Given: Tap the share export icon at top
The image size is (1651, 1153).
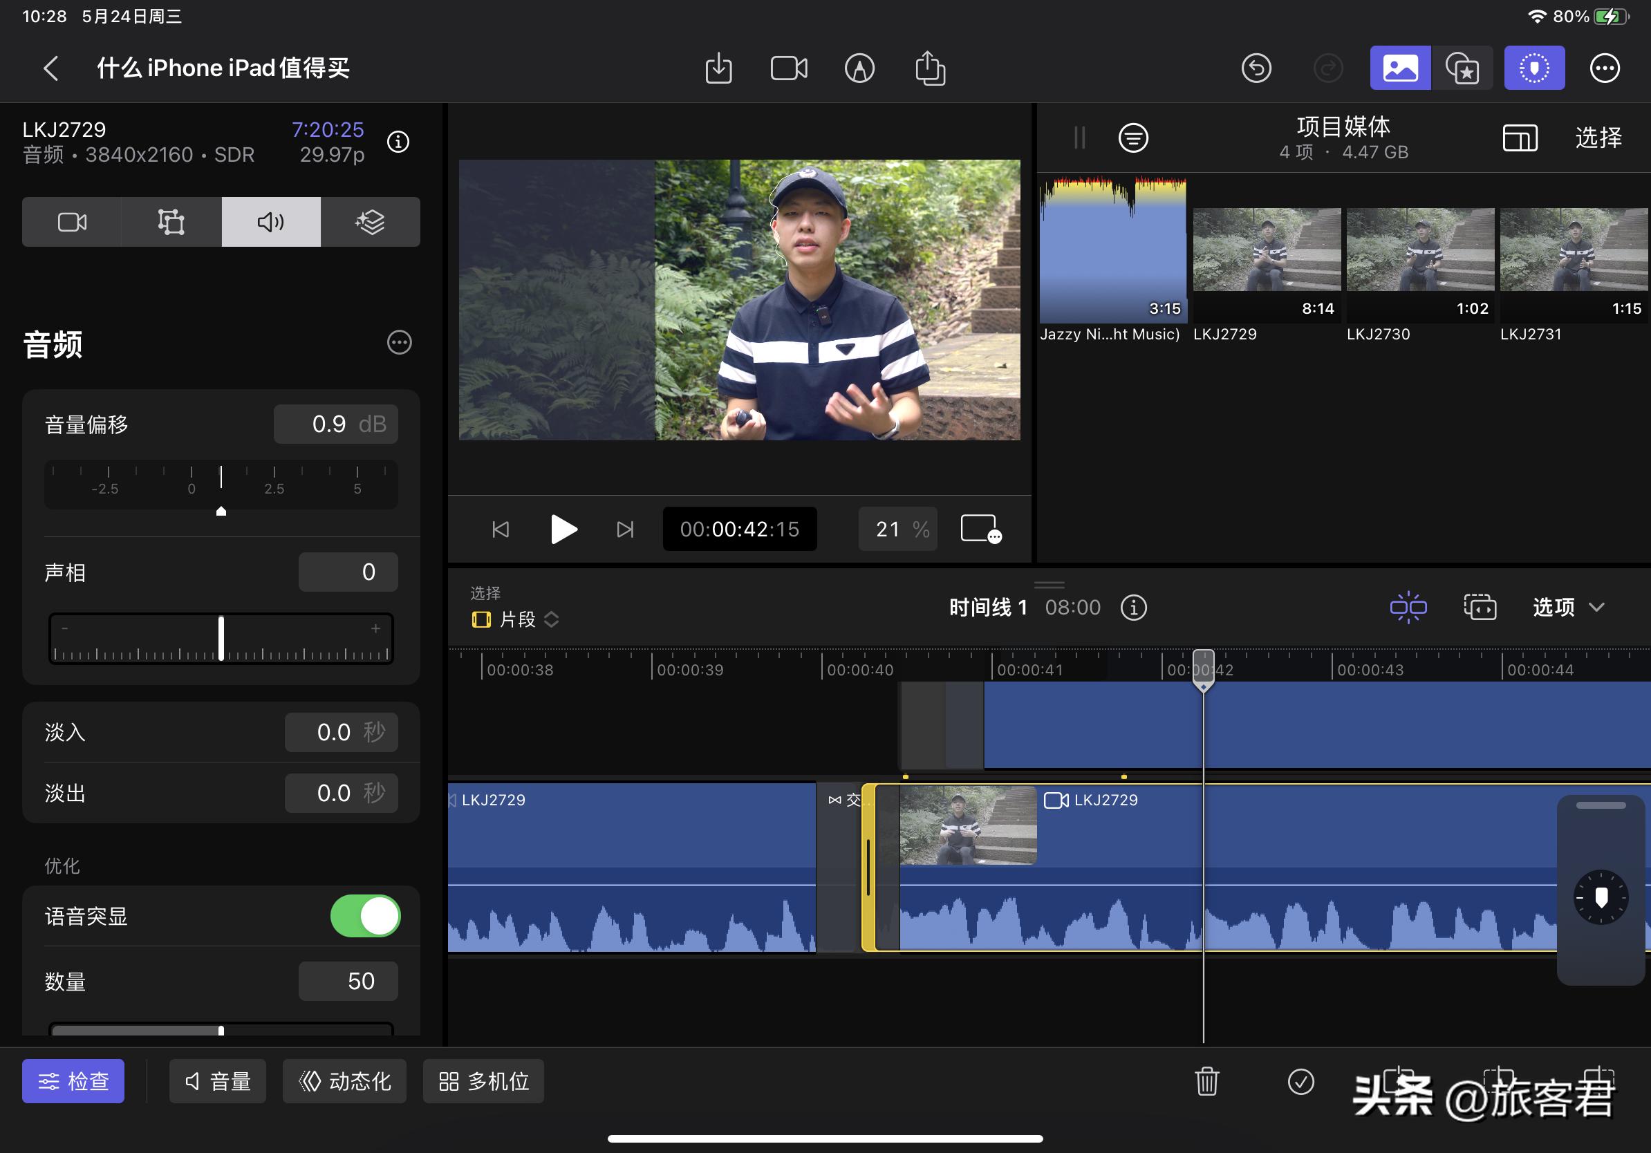Looking at the screenshot, I should pos(930,68).
